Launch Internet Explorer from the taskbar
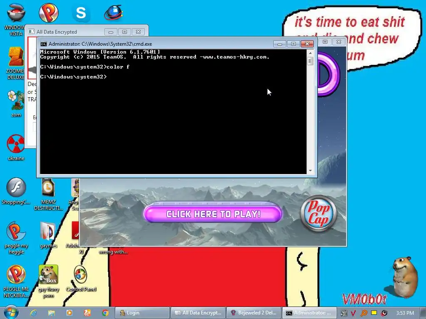The height and width of the screenshot is (319, 426). pyautogui.click(x=33, y=313)
